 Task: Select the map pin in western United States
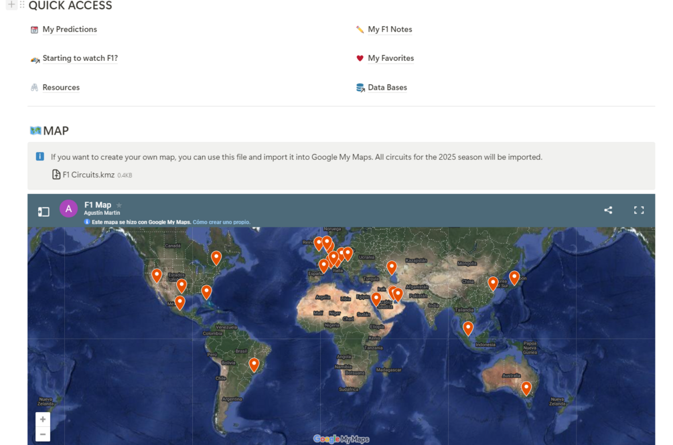(x=157, y=276)
